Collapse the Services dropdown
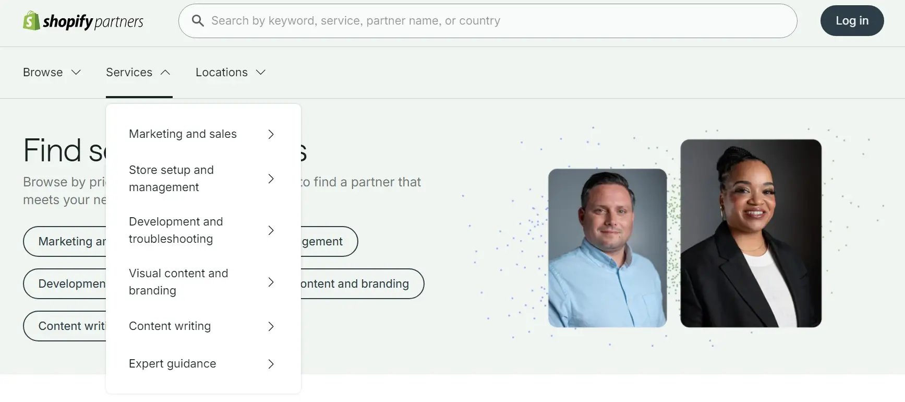 pos(138,73)
